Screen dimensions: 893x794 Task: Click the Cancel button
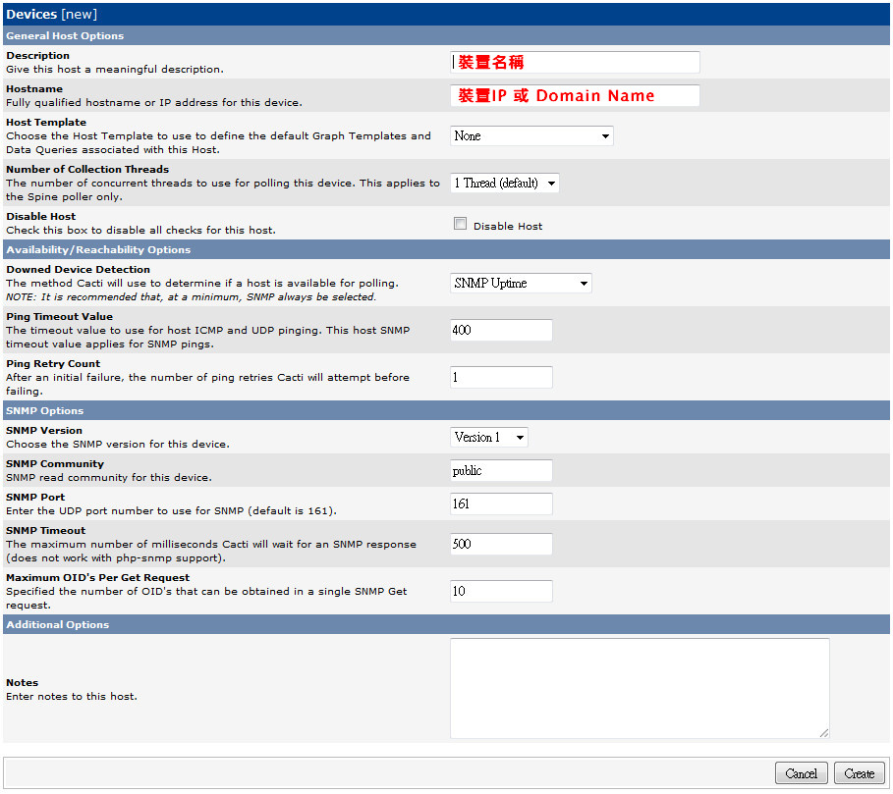(802, 773)
